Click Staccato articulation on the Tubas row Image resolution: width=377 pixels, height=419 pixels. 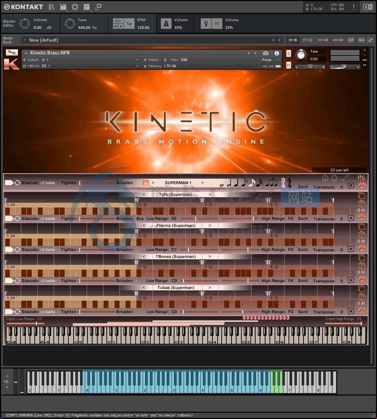pyautogui.click(x=30, y=312)
